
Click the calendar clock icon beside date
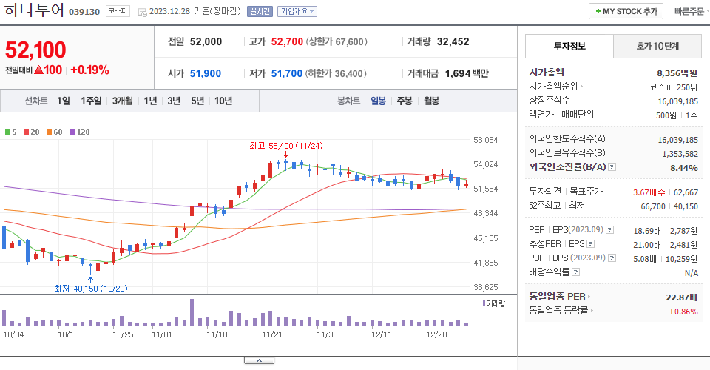[142, 13]
